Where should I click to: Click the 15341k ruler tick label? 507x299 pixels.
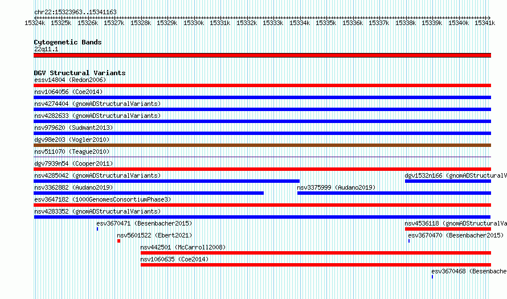[x=485, y=23]
